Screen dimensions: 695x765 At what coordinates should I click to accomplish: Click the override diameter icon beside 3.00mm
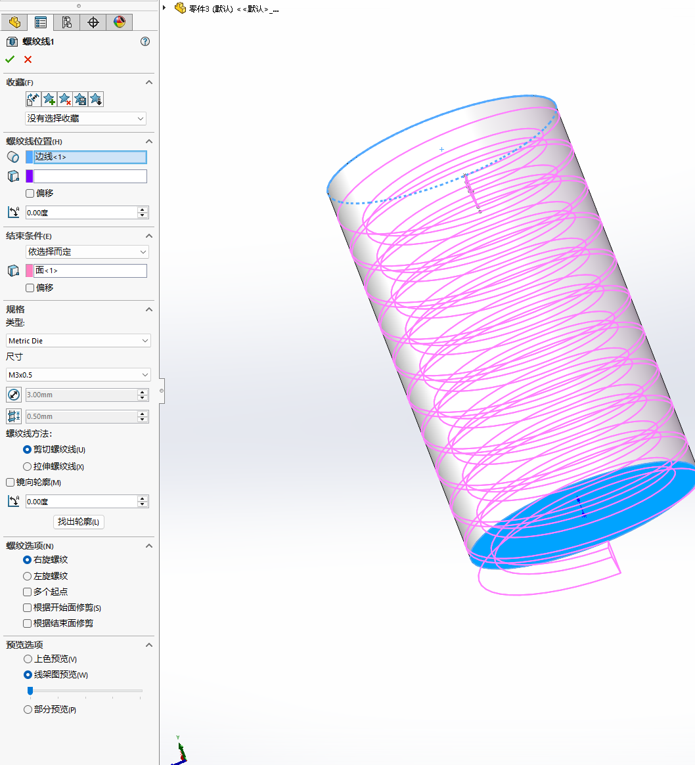pos(13,395)
